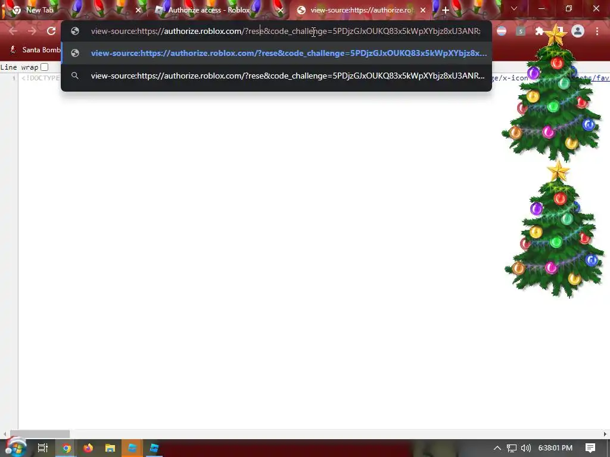This screenshot has height=457, width=610.
Task: Choose the search suggestion with magnifier icon
Action: point(276,76)
